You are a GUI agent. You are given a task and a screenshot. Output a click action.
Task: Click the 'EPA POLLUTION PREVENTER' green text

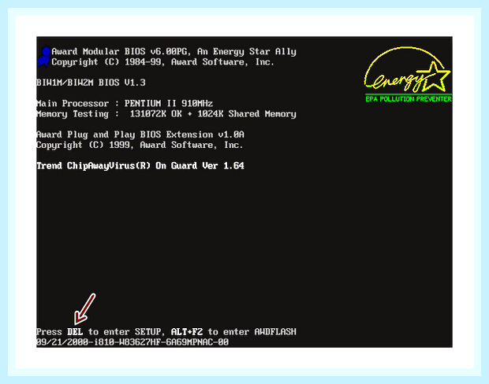409,99
